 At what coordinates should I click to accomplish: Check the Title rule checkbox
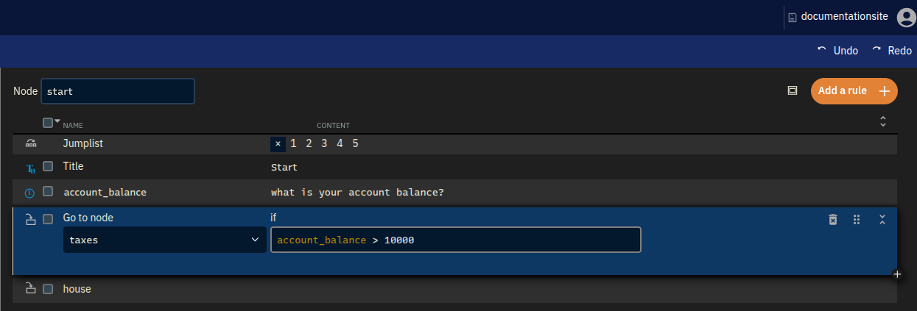[x=48, y=167]
